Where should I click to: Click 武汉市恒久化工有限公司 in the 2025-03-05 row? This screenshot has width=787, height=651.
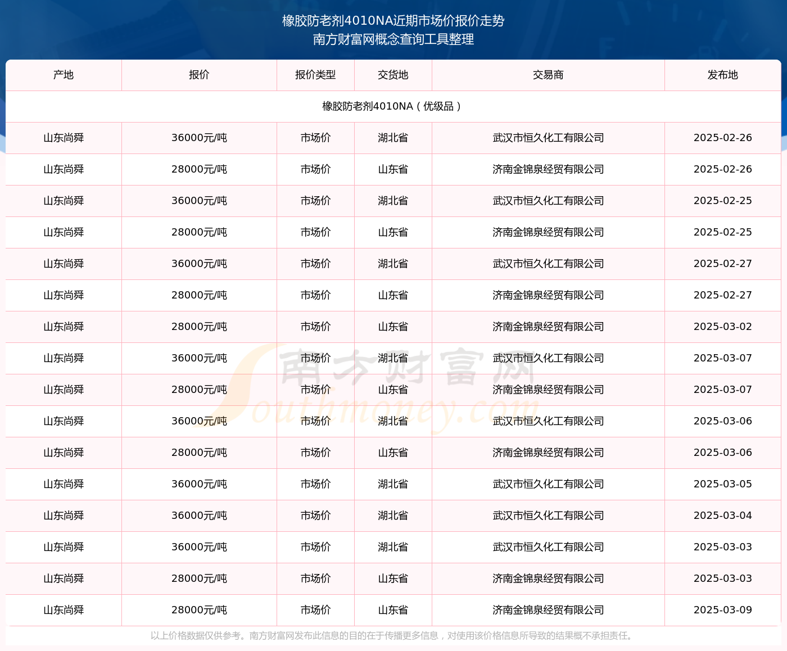click(548, 484)
